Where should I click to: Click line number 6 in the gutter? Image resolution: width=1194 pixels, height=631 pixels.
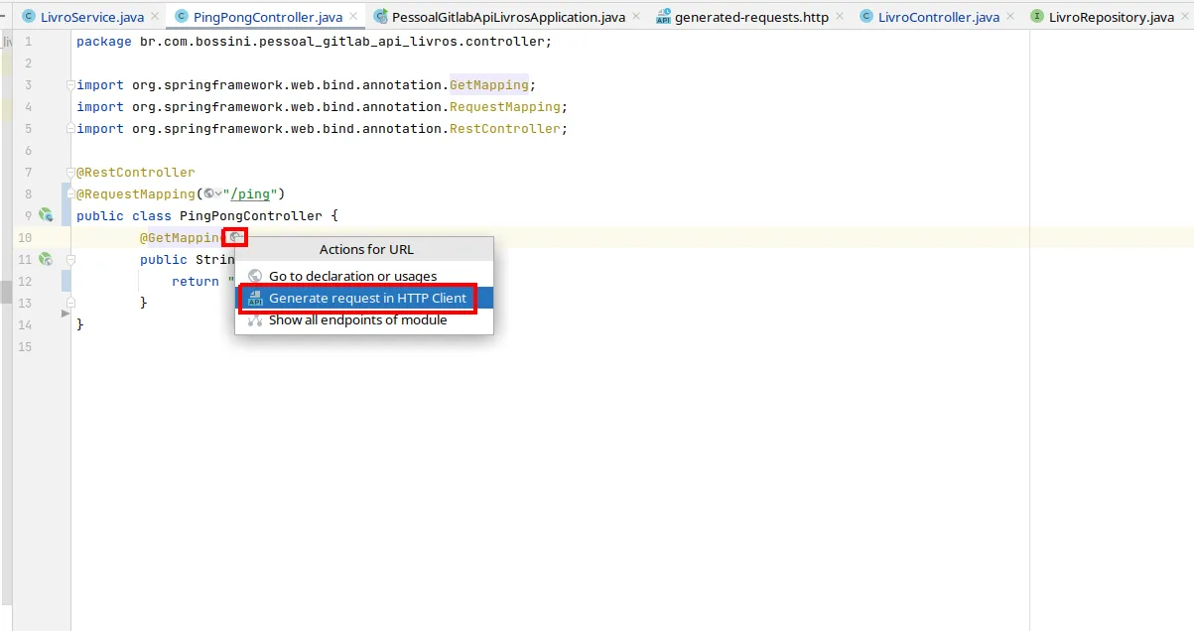pyautogui.click(x=28, y=150)
